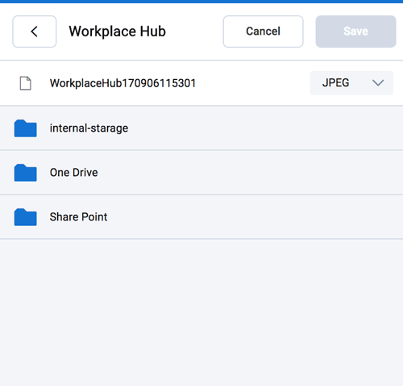This screenshot has width=403, height=386.
Task: Click the document file icon
Action: (26, 83)
